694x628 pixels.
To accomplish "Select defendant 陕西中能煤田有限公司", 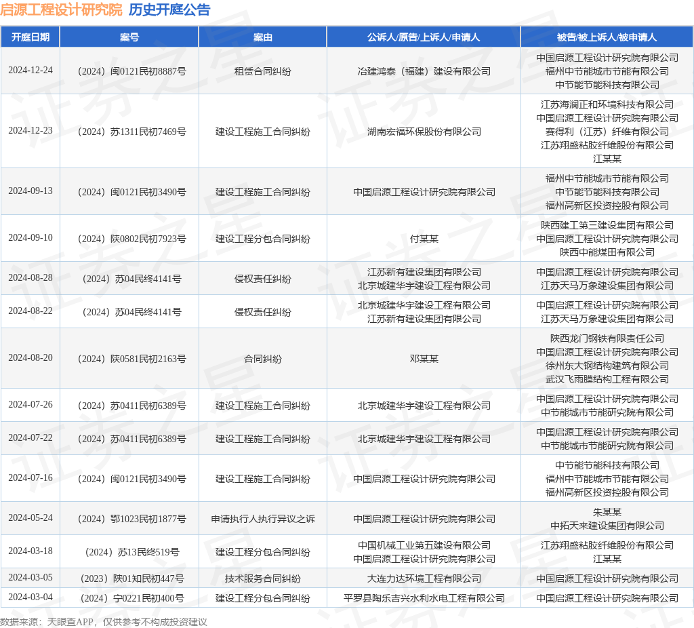I will [607, 252].
